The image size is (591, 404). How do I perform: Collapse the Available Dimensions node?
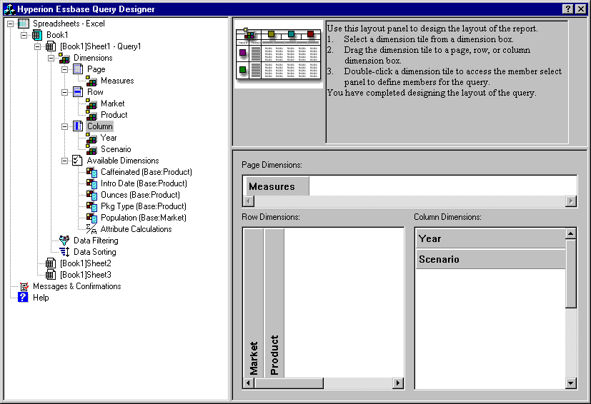[x=65, y=161]
